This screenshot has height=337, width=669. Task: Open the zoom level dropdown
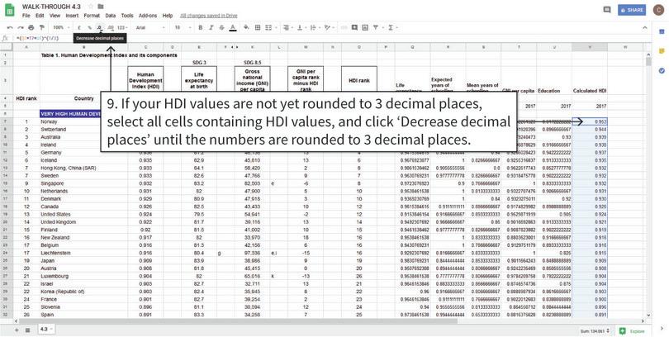[x=61, y=27]
